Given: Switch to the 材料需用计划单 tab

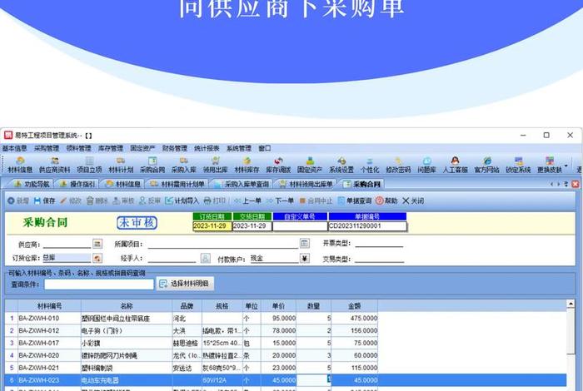Looking at the screenshot, I should (177, 184).
